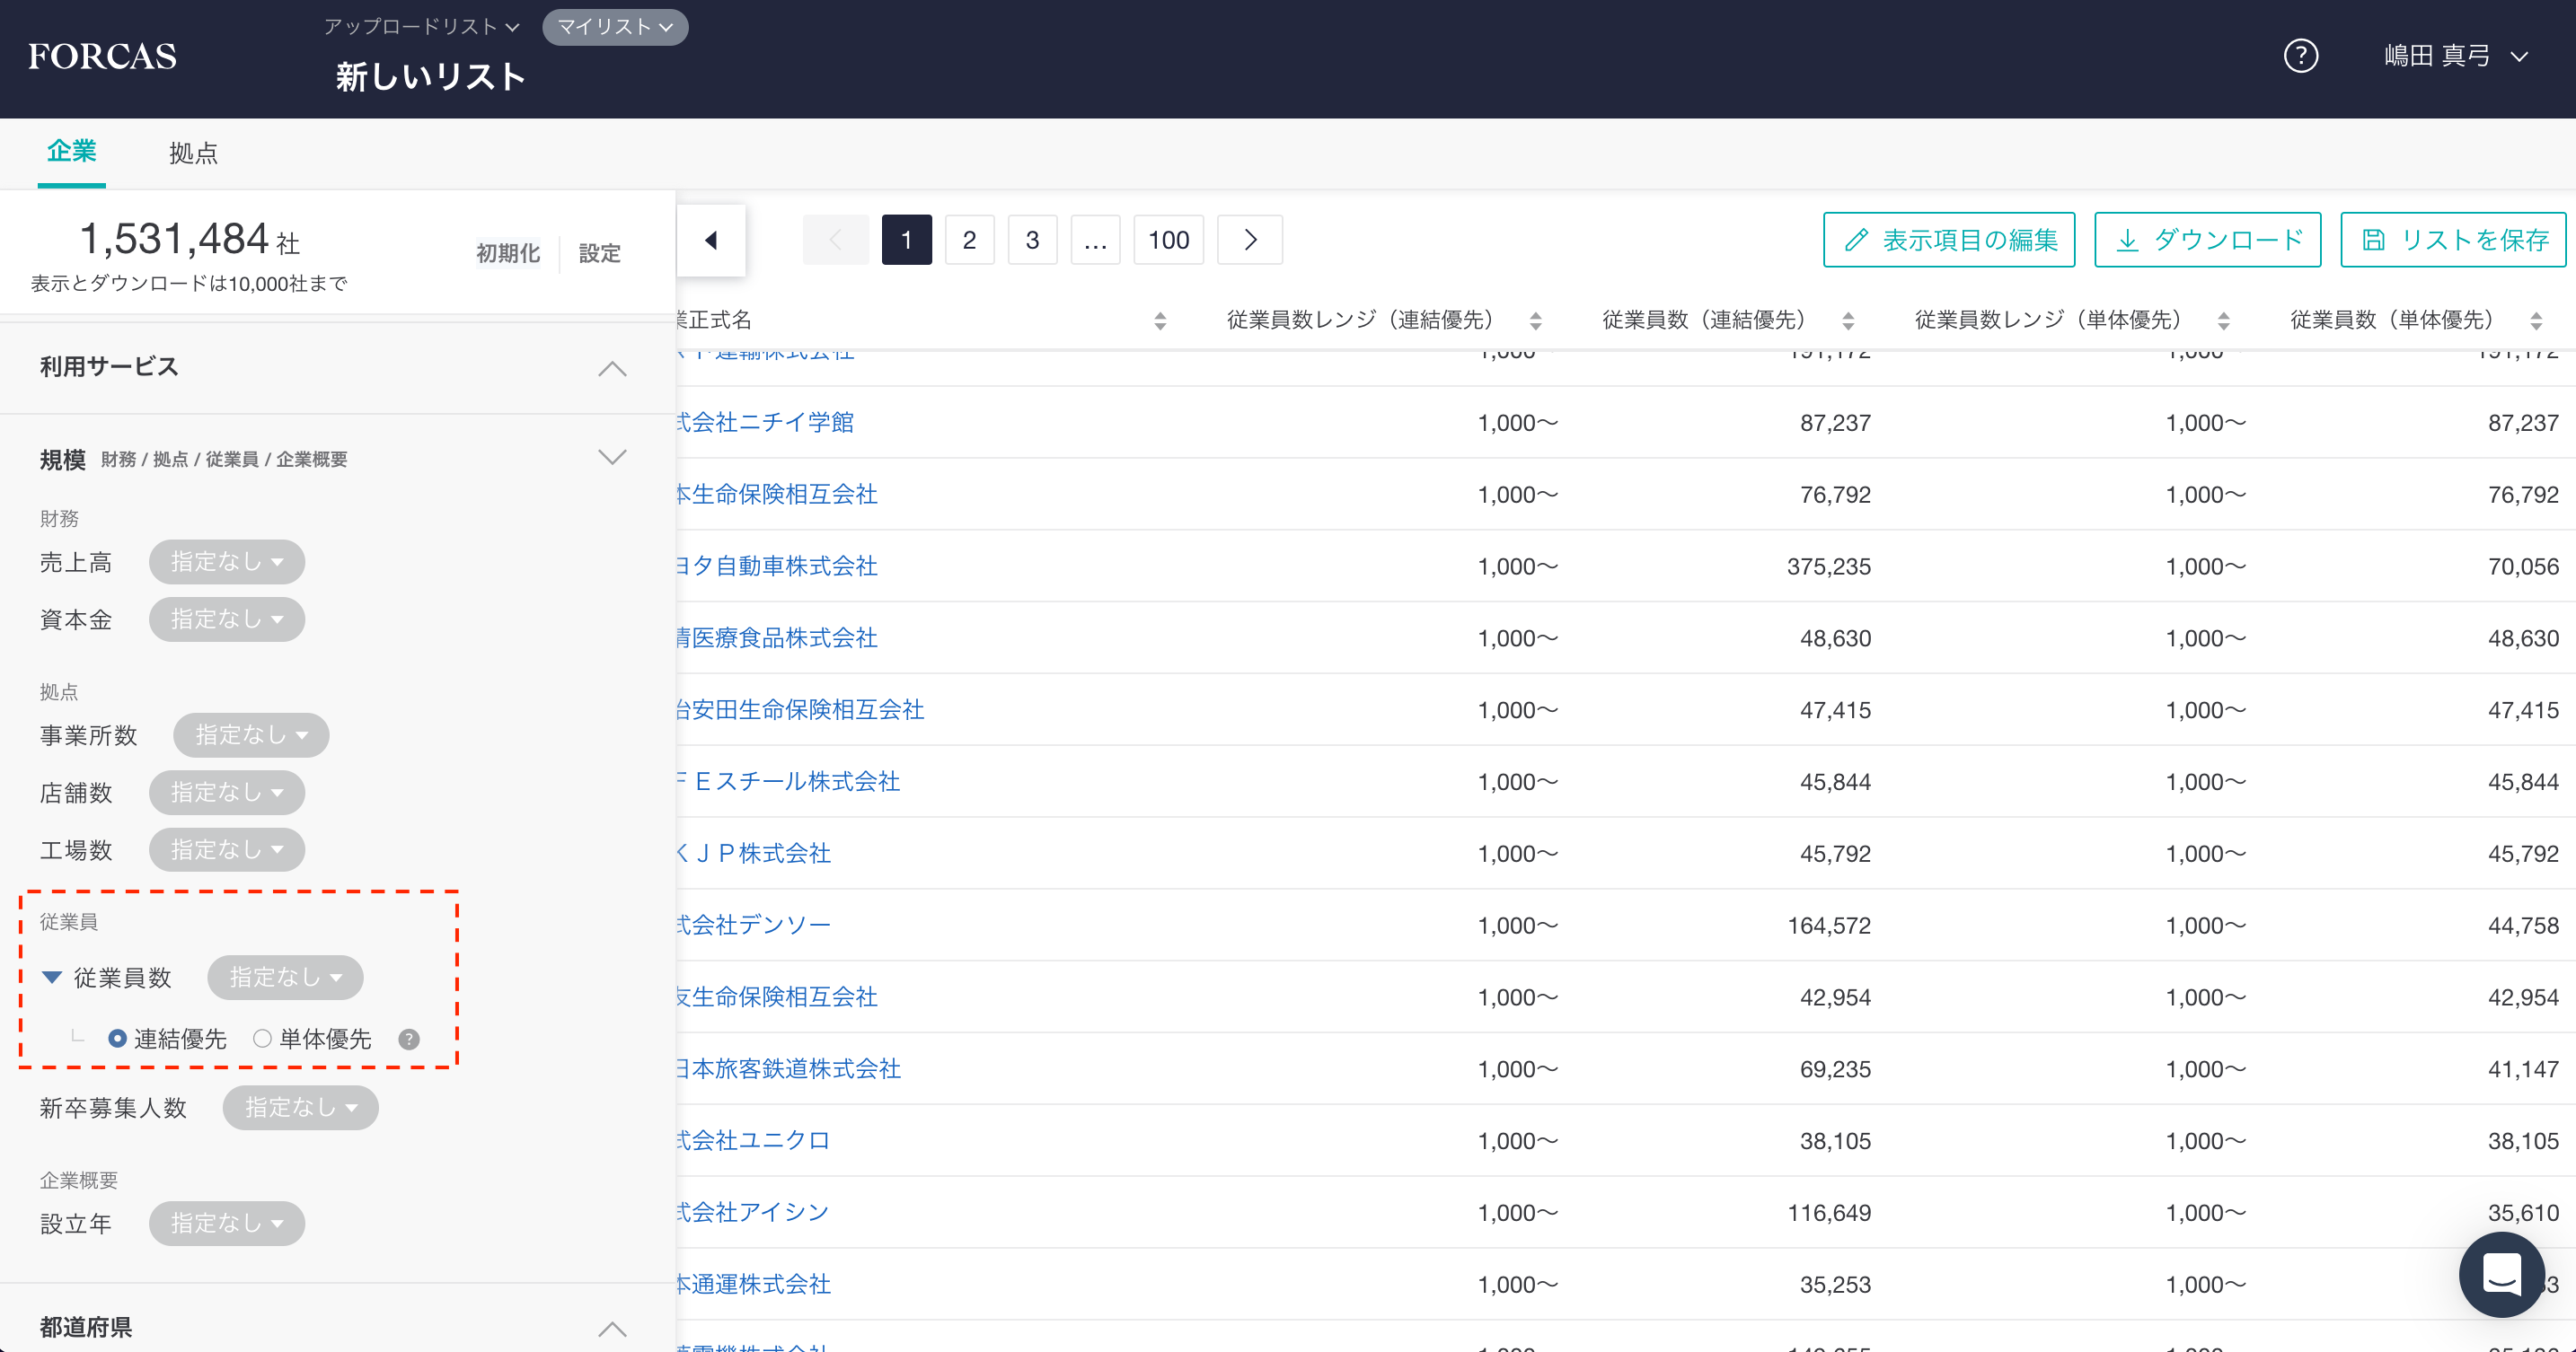Go to page 100 in pagination
The image size is (2576, 1352).
[x=1168, y=240]
